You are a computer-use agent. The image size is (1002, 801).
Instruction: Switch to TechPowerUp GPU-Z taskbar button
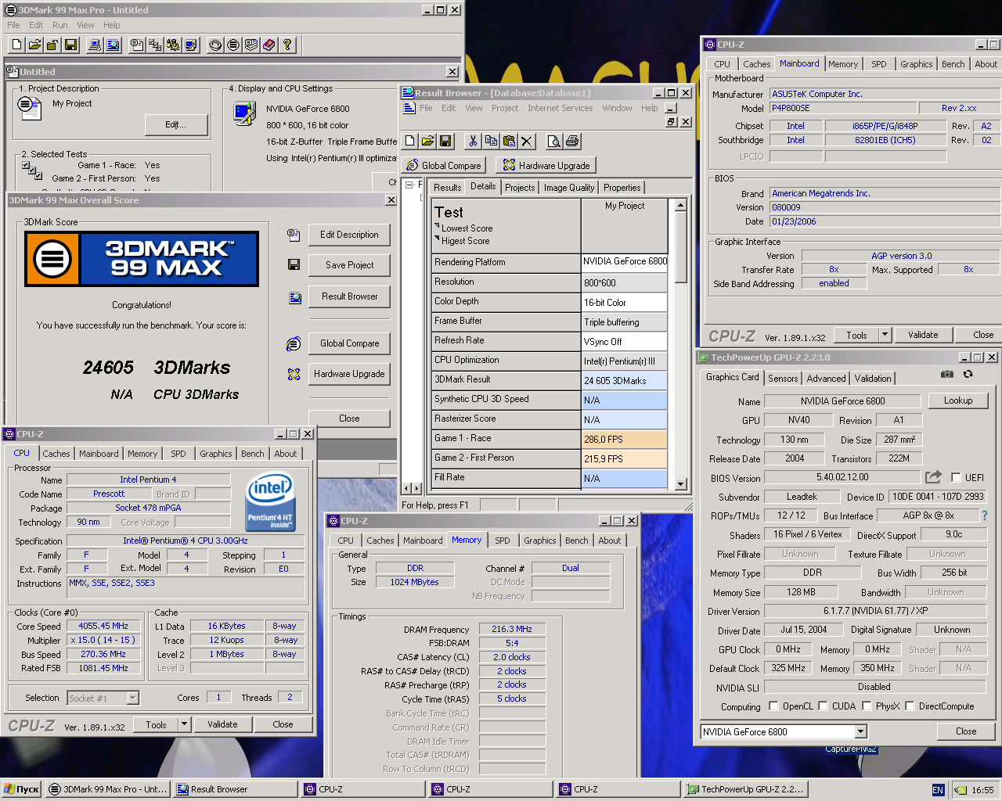[x=744, y=789]
